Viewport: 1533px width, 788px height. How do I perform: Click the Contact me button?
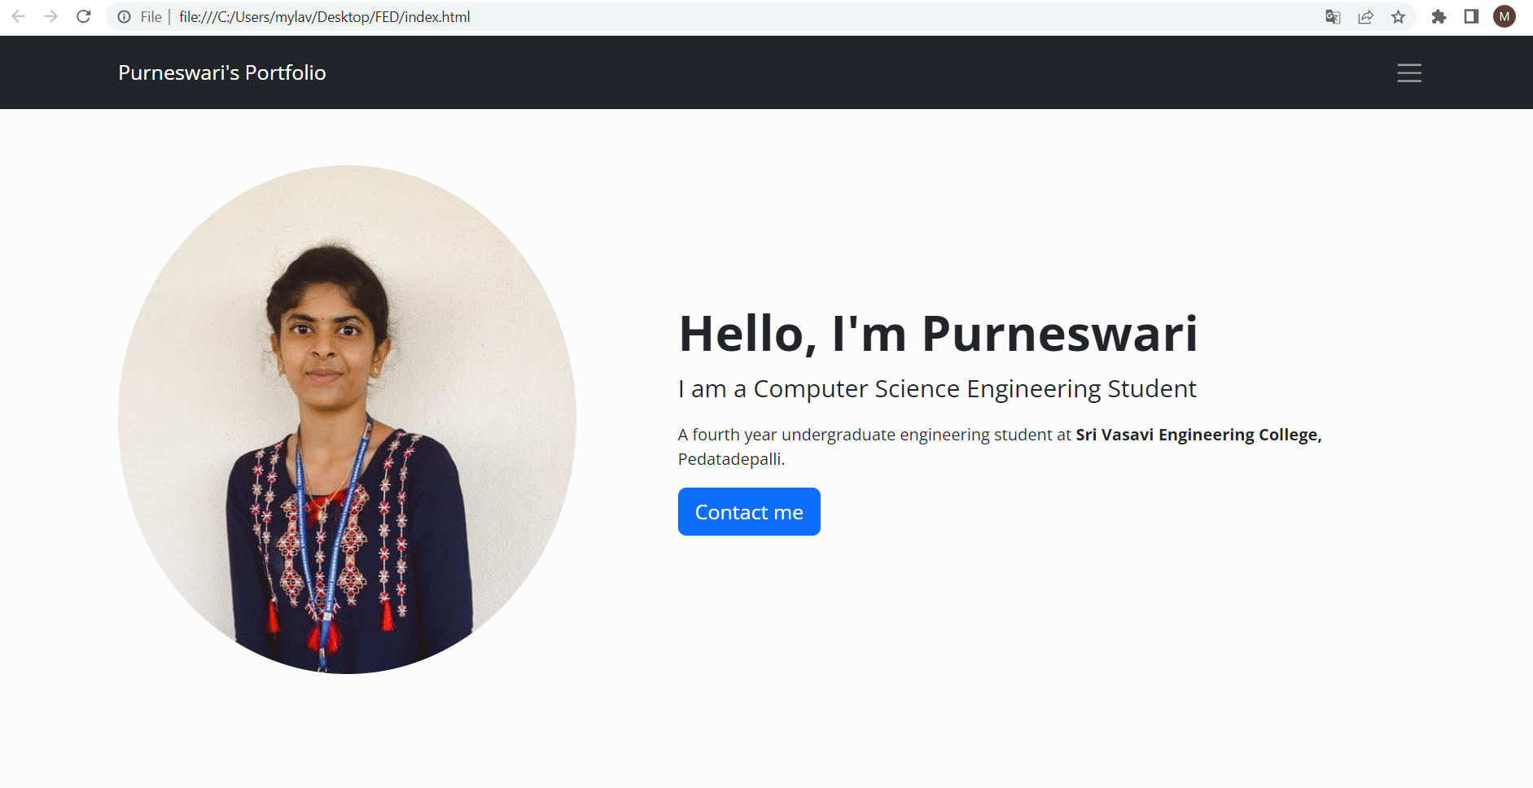click(749, 511)
